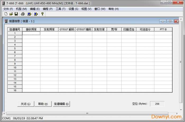Click the horizontal scrollbar left arrow
The height and width of the screenshot is (122, 185).
point(4,113)
